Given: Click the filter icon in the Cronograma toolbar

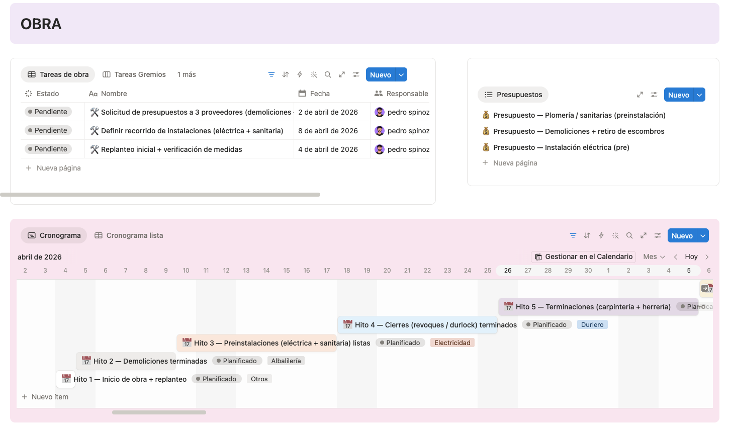Looking at the screenshot, I should (573, 235).
